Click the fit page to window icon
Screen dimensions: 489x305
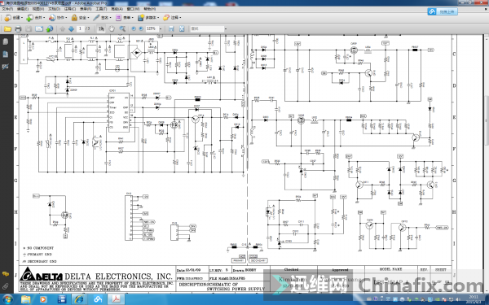pos(182,29)
